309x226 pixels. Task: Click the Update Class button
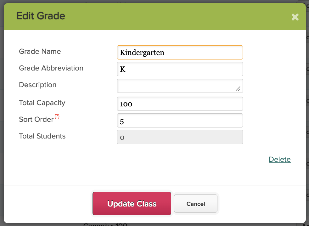pos(132,204)
